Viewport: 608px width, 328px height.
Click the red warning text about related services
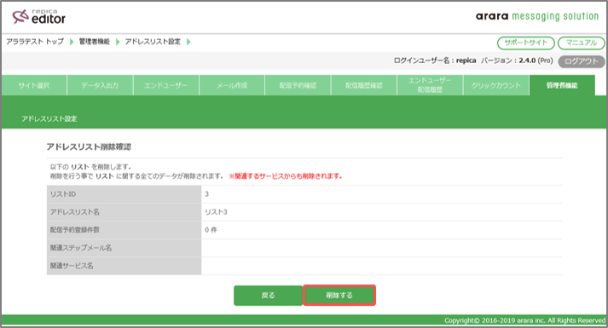tap(286, 176)
